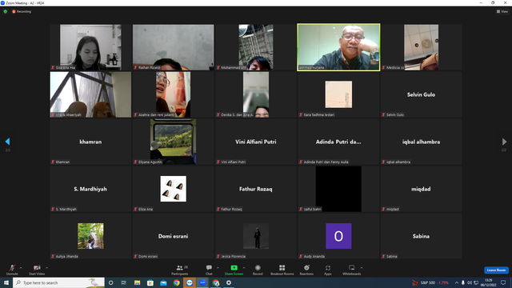Open Google Chrome from taskbar
This screenshot has width=512, height=288.
pyautogui.click(x=176, y=282)
